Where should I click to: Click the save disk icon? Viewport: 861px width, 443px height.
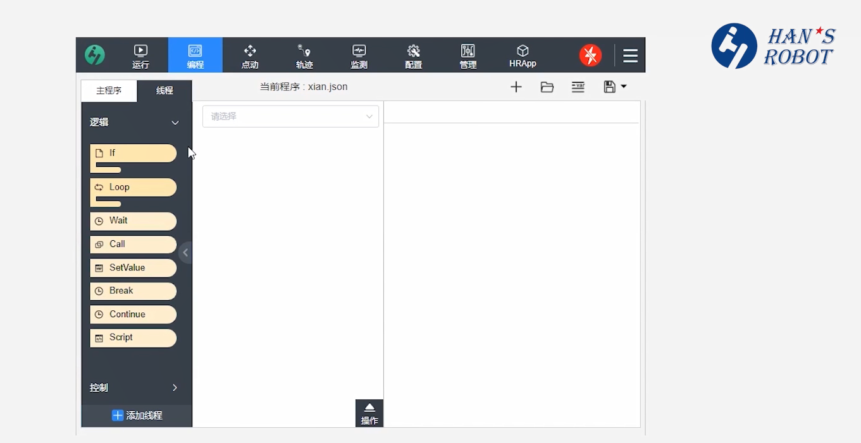pyautogui.click(x=610, y=87)
